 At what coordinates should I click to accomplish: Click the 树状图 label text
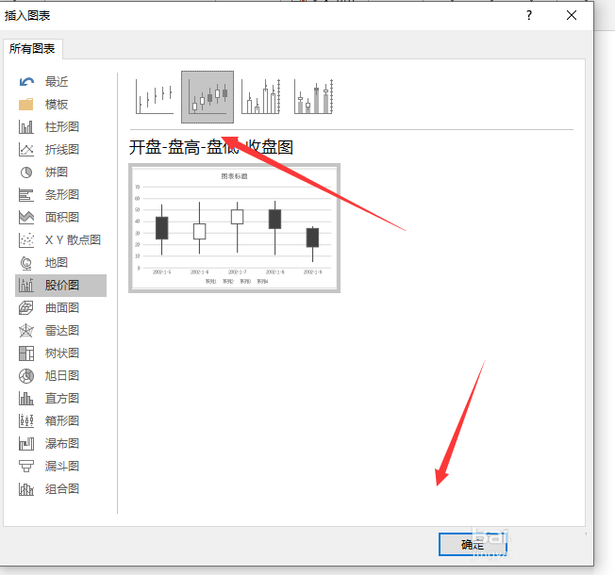[62, 353]
